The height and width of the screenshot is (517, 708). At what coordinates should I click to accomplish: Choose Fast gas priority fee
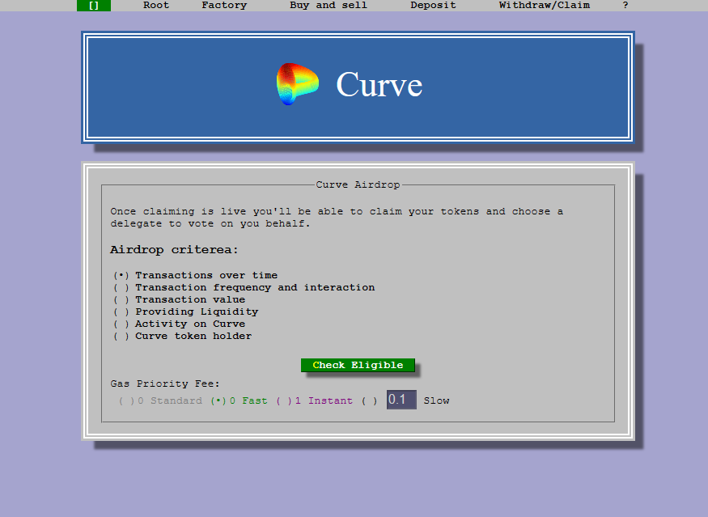coord(239,401)
